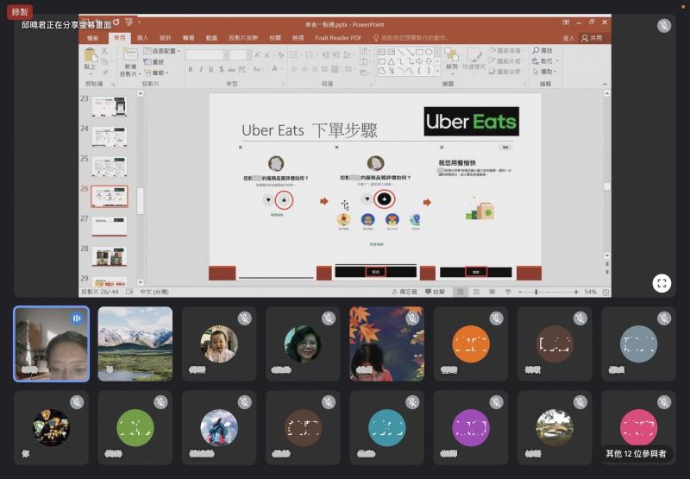Toggle text Shadow (S) formatting
The width and height of the screenshot is (690, 479).
pos(222,69)
